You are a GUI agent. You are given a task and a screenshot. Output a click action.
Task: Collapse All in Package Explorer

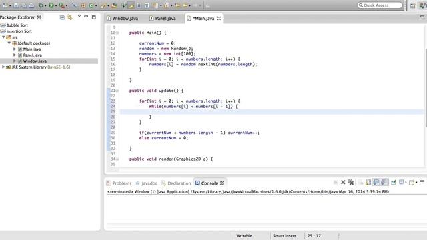click(62, 17)
